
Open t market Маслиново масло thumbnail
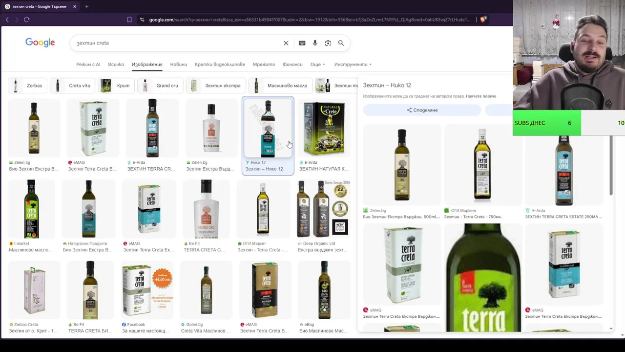tap(31, 209)
